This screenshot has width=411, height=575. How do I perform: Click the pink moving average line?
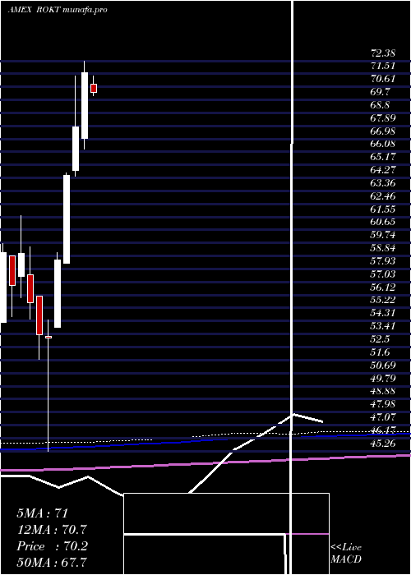tap(205, 462)
